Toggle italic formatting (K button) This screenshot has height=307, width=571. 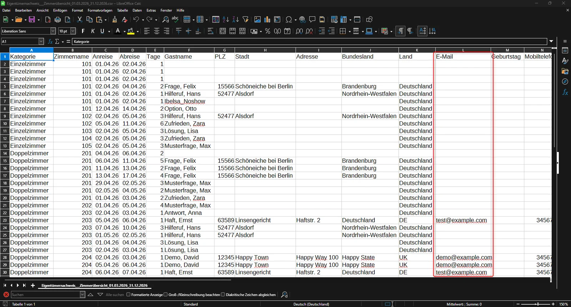93,31
